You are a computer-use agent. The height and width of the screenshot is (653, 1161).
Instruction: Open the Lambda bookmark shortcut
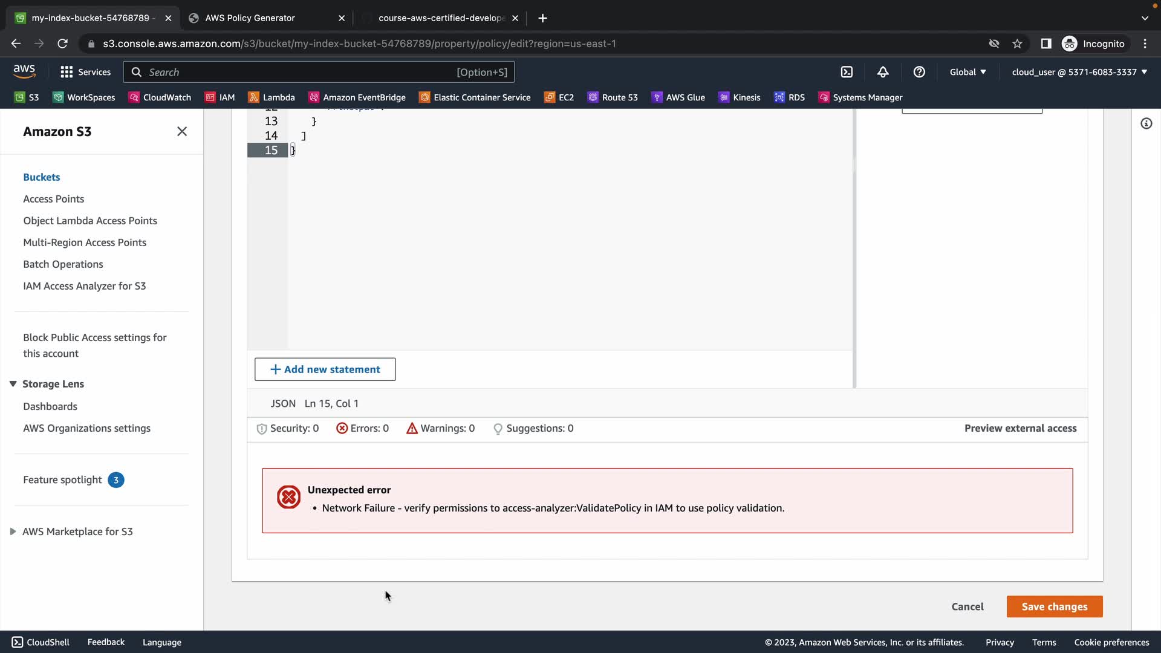272,97
